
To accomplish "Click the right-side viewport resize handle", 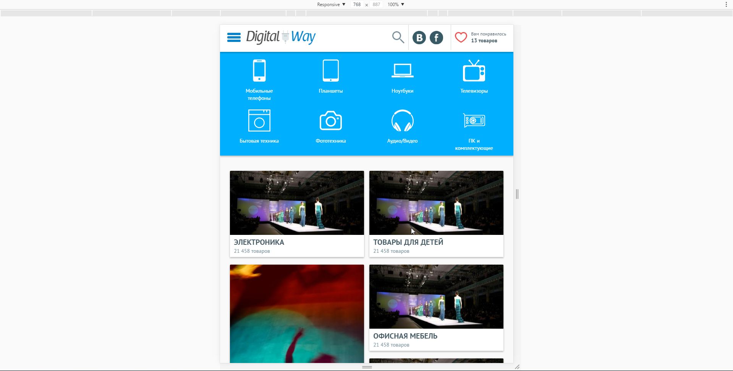I will (x=517, y=194).
